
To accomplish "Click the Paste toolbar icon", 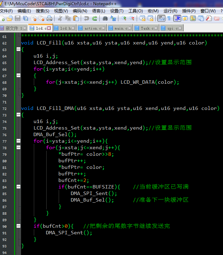I will 76,18.
